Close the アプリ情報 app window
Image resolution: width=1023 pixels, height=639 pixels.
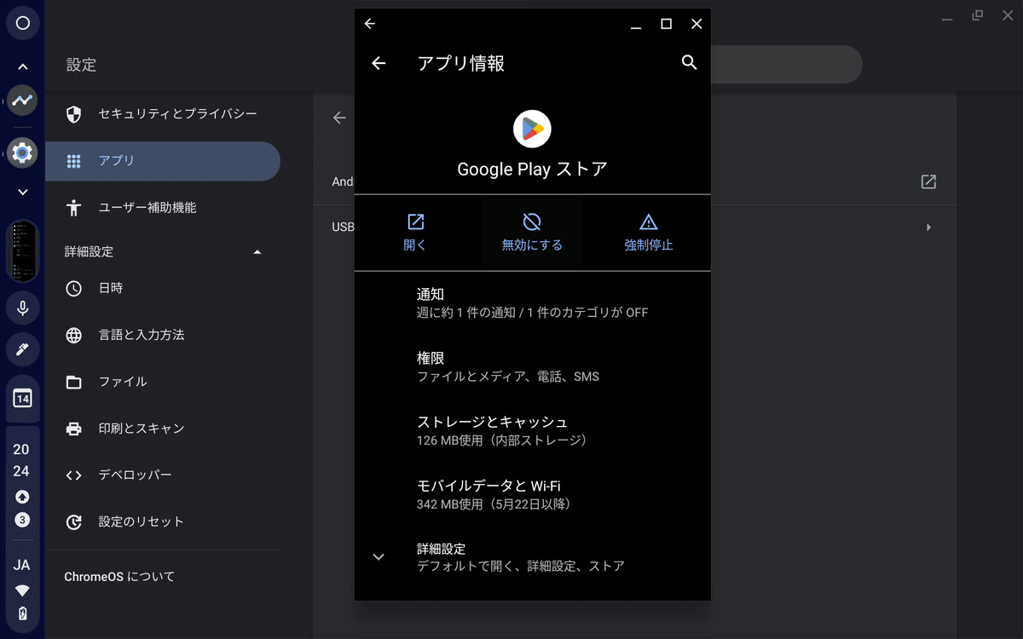696,24
